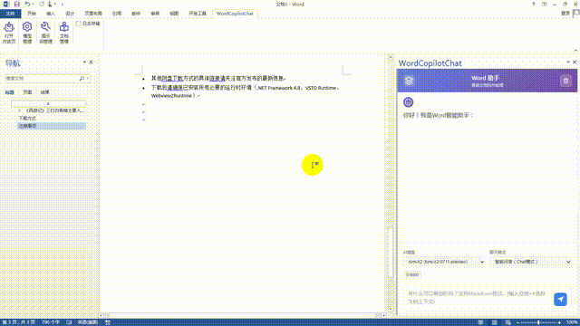This screenshot has width=580, height=326.
Task: Switch to read mode view icon
Action: (x=480, y=322)
